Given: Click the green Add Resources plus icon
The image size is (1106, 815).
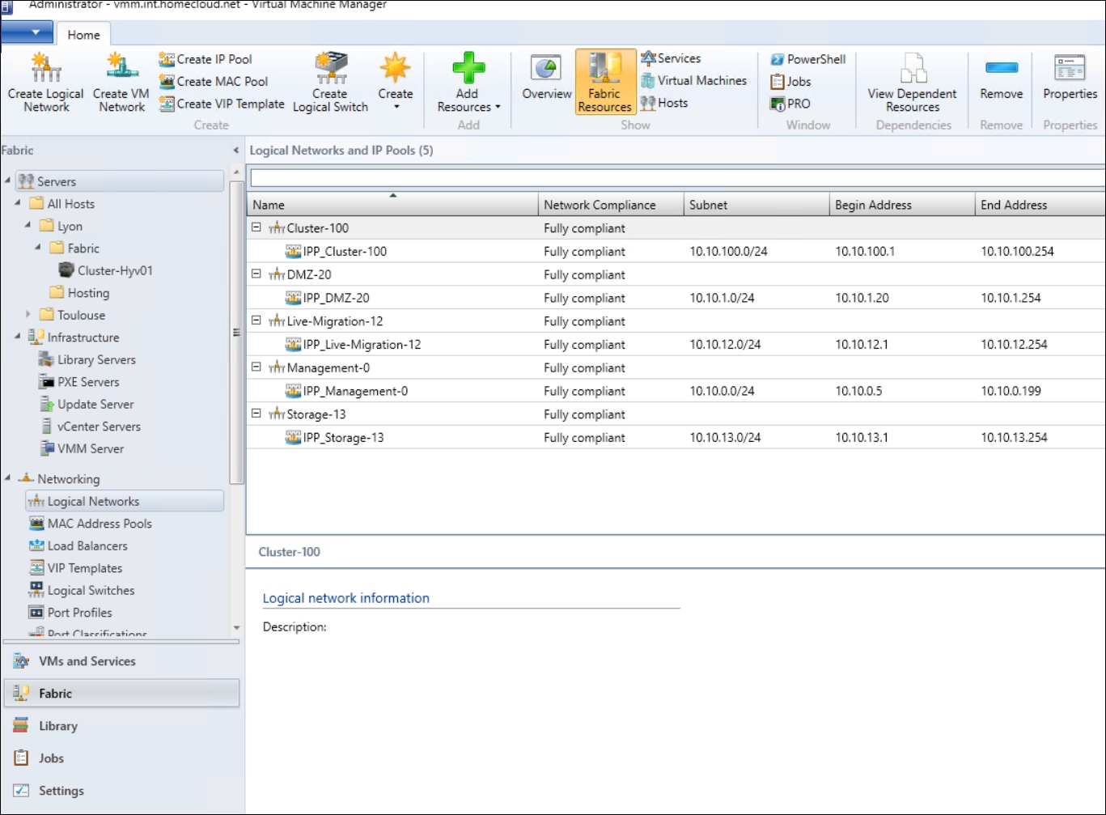Looking at the screenshot, I should tap(468, 69).
